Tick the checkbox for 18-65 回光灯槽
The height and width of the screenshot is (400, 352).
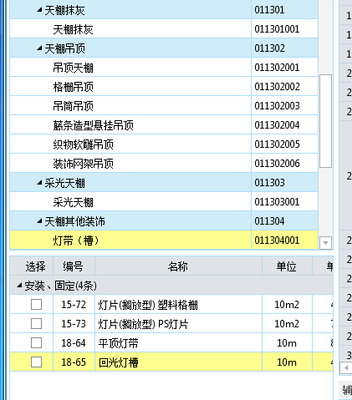pyautogui.click(x=36, y=362)
